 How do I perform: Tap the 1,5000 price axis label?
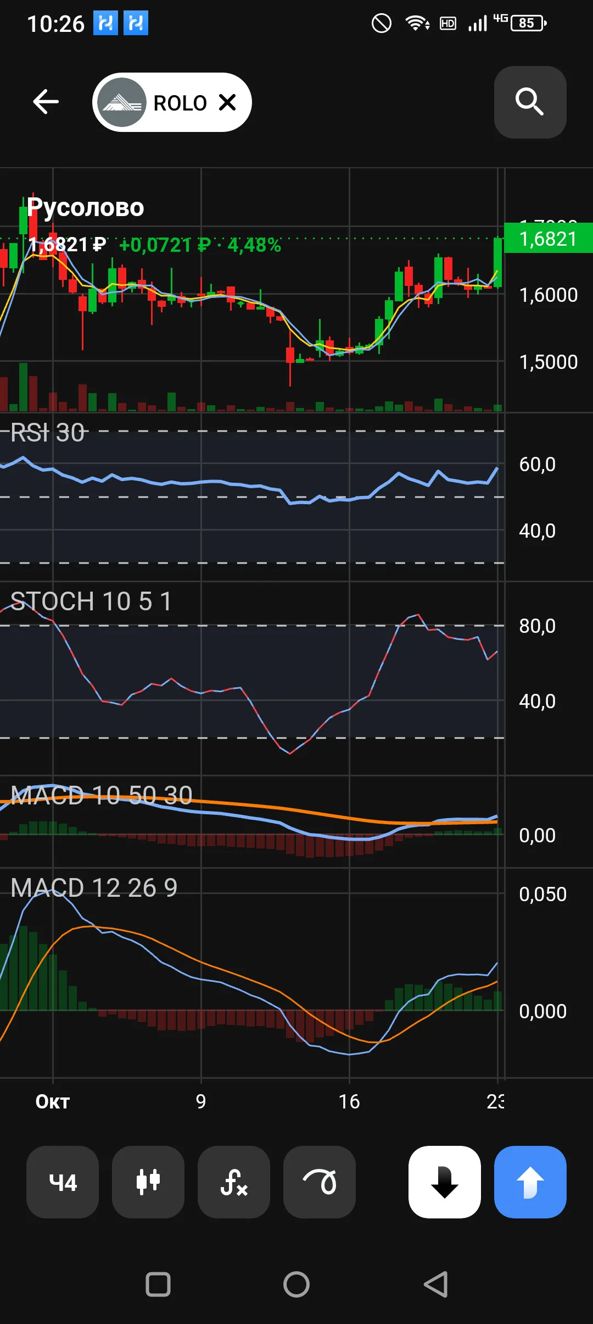549,362
